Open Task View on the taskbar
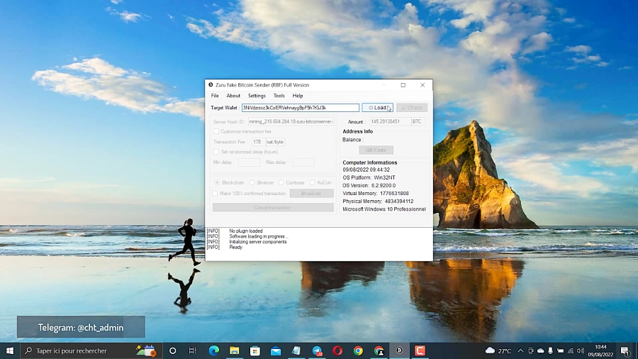638x359 pixels. click(x=193, y=350)
